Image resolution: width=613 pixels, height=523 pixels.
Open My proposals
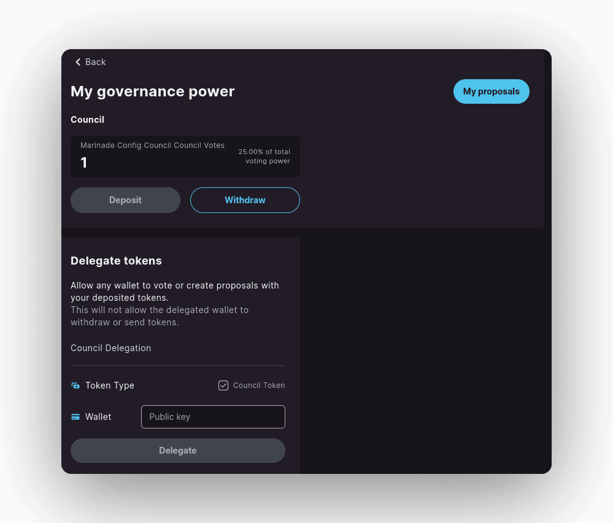click(x=491, y=91)
